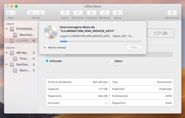Expand Mostra dettagli disclosure triangle
The image size is (185, 118).
[45, 48]
